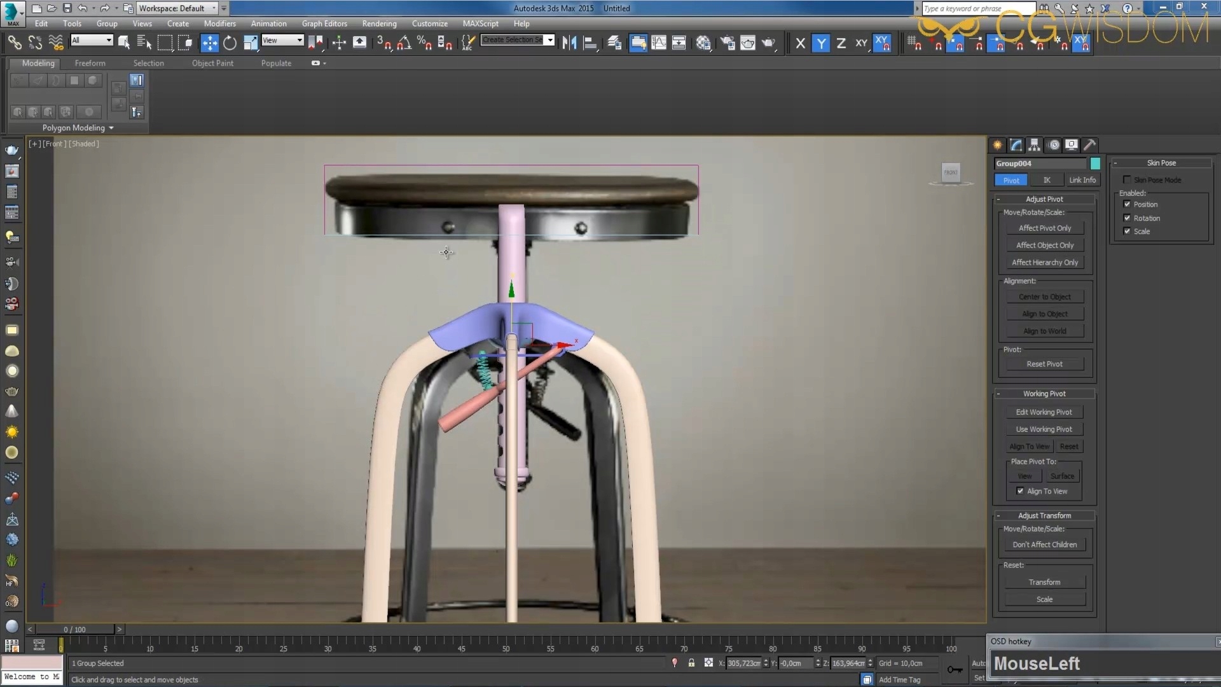Toggle the Align To View checkbox

tap(1020, 491)
